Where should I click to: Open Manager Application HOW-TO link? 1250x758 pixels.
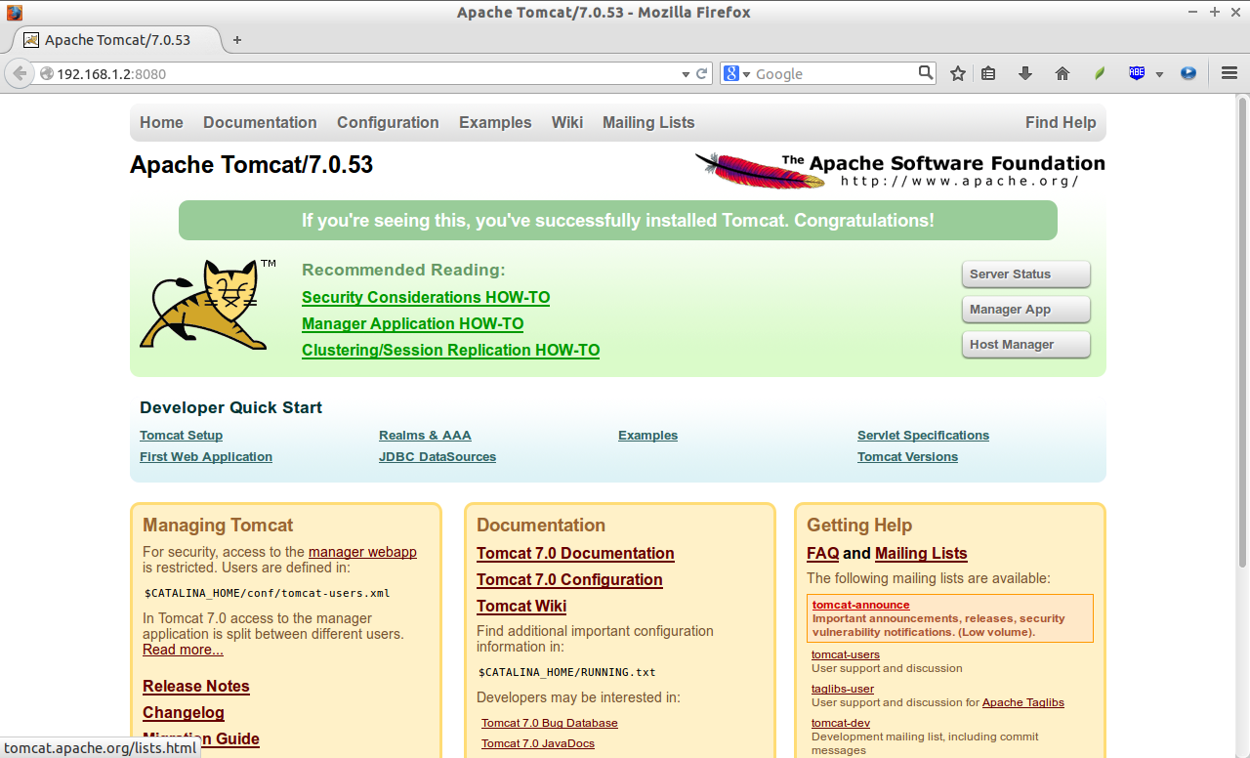(x=412, y=323)
